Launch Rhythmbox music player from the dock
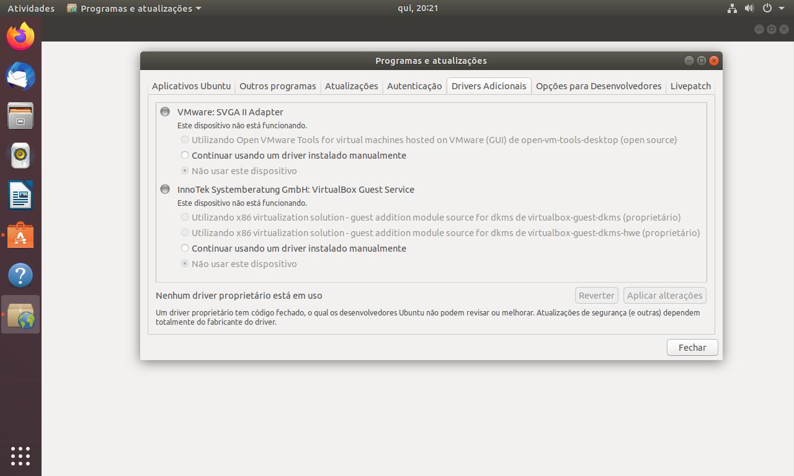 point(20,156)
